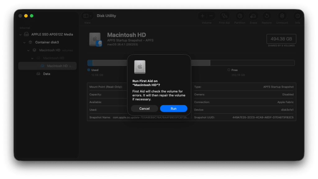Click the blue used segment of usage bar
The height and width of the screenshot is (179, 318).
click(x=90, y=63)
